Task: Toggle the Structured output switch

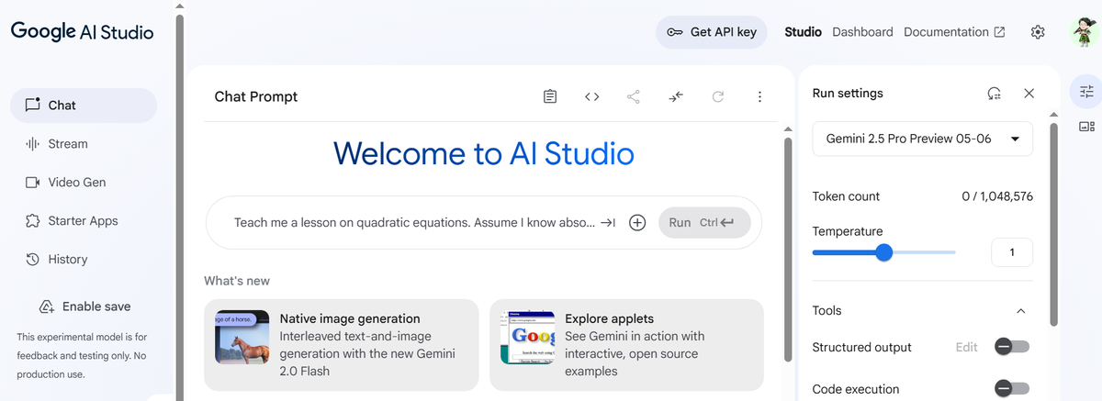Action: [1012, 347]
